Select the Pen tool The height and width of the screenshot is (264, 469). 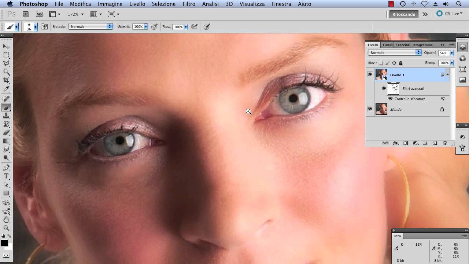pos(6,168)
